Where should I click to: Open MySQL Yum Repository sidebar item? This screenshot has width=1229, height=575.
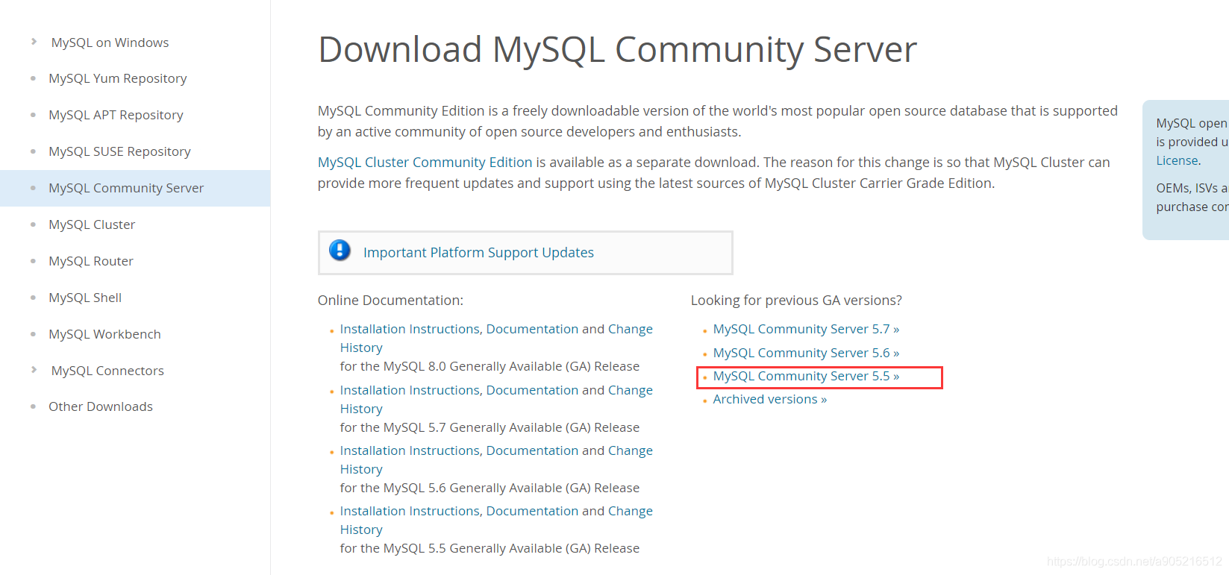tap(117, 78)
